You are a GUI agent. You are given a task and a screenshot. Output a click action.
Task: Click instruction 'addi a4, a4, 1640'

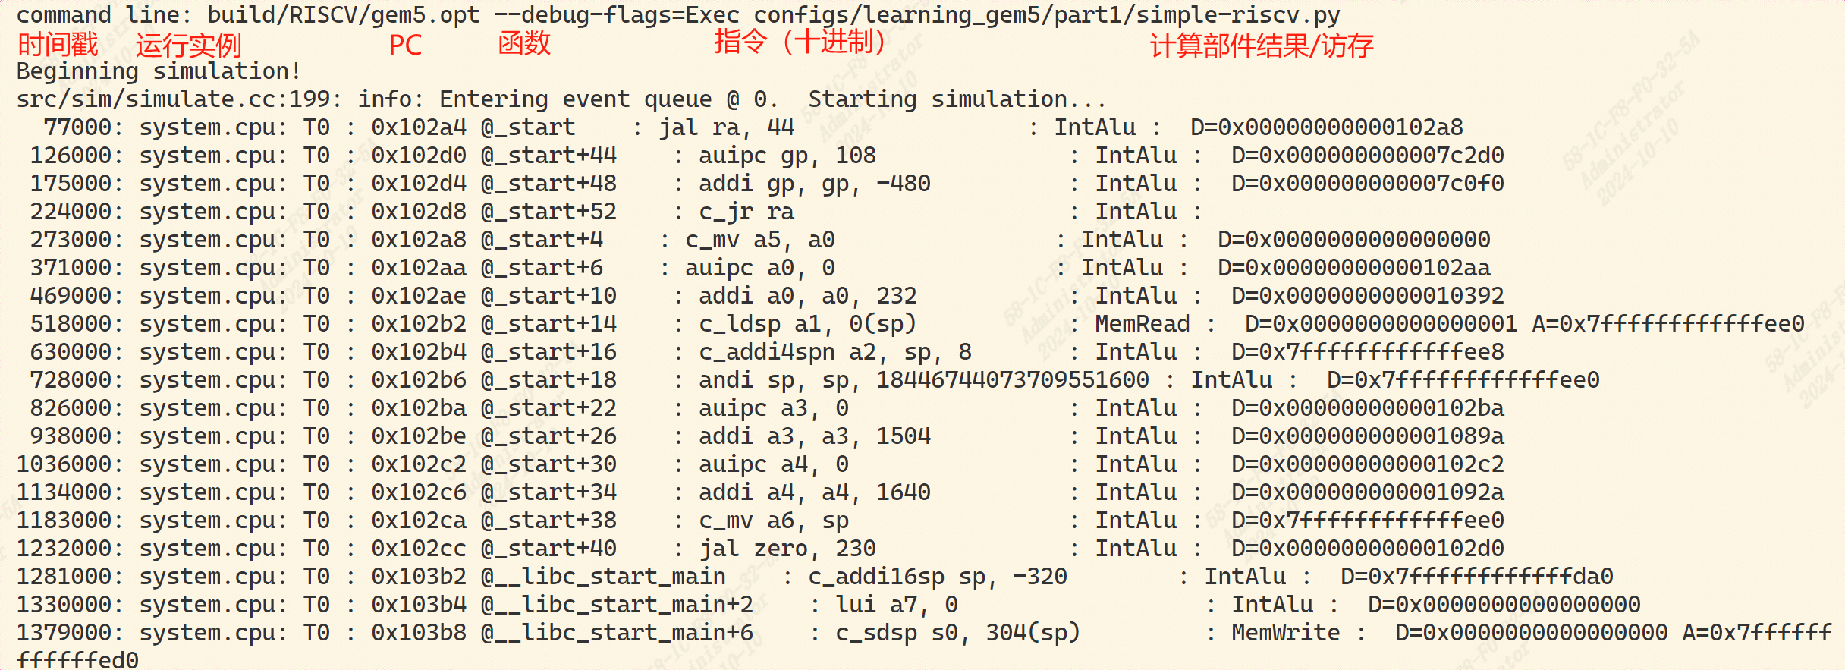(x=815, y=492)
